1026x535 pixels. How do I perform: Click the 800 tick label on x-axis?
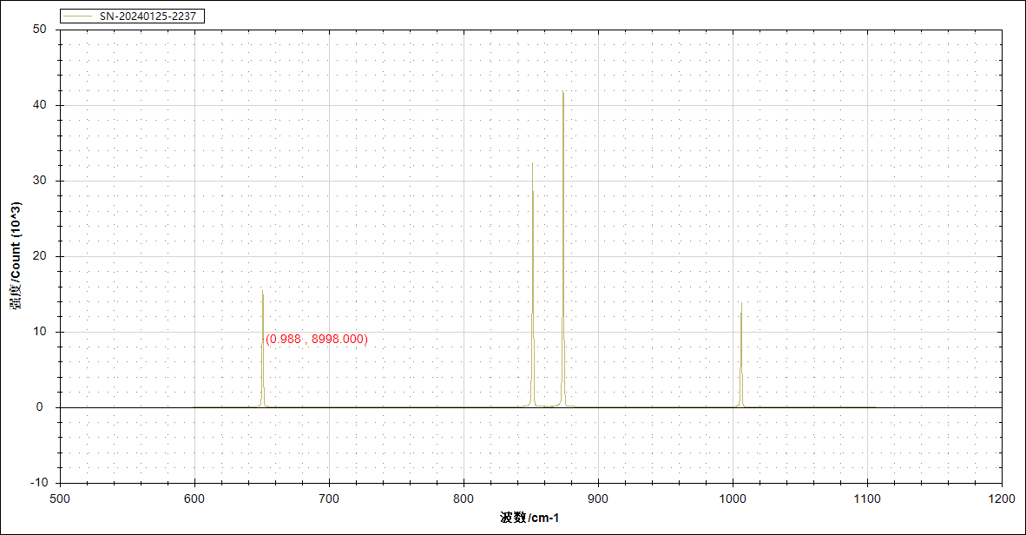coord(464,499)
